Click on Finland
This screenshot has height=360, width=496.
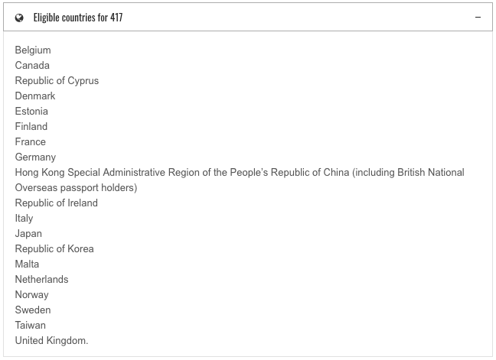tap(31, 127)
